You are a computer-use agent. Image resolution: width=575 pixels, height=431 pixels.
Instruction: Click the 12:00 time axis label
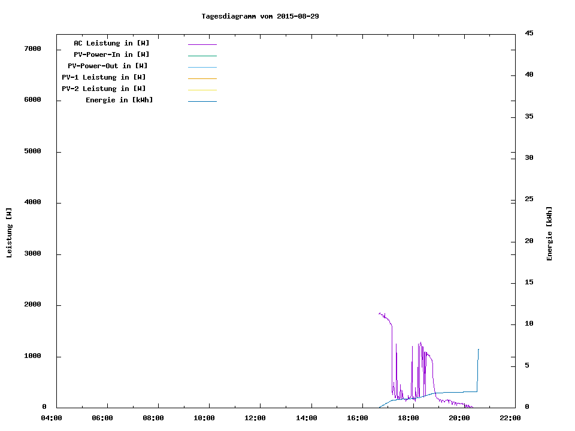[x=255, y=418]
